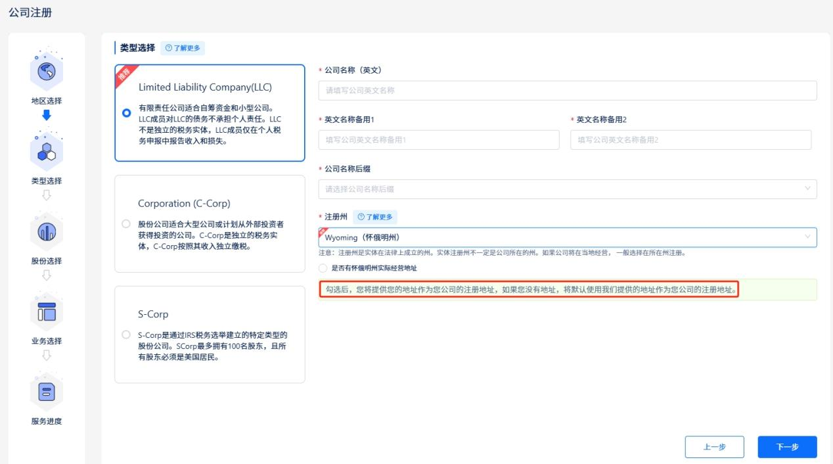Expand the 注册州 state selection dropdown
This screenshot has height=464, width=833.
(566, 237)
